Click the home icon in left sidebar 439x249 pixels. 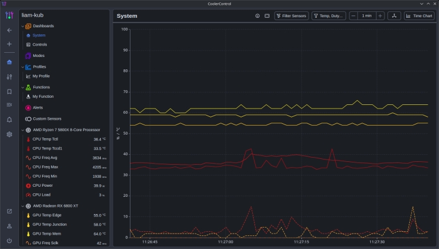pyautogui.click(x=9, y=62)
